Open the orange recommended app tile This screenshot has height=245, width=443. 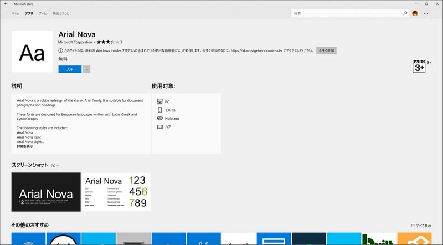click(414, 239)
